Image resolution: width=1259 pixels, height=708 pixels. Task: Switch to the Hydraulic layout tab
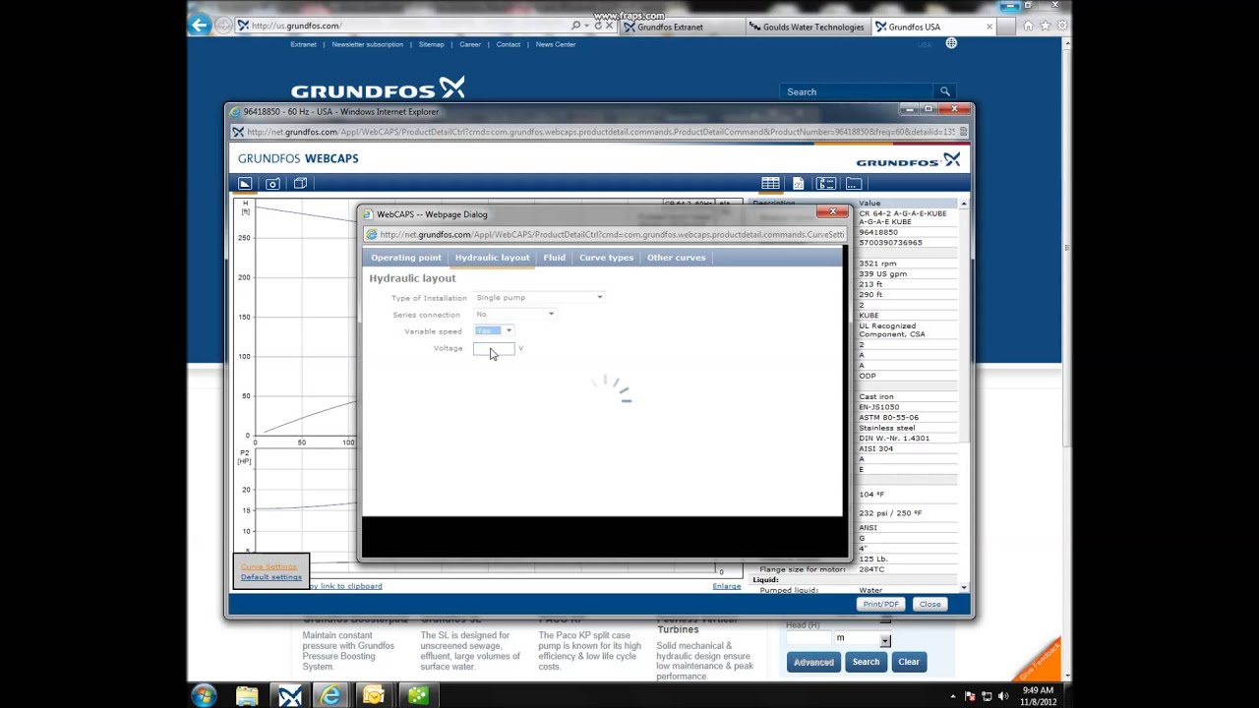pos(492,258)
